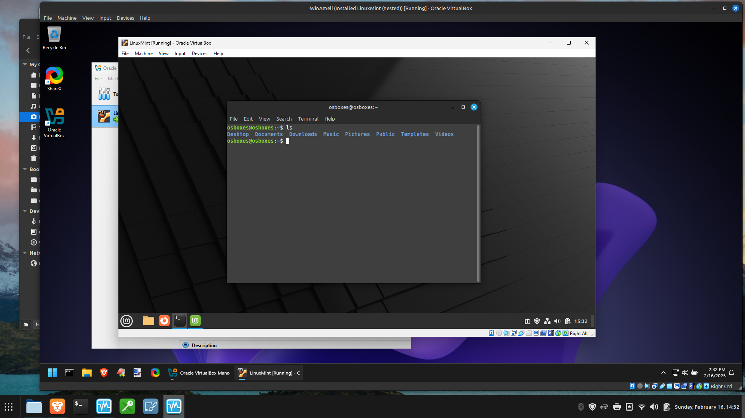Select LinuxMint [Running] taskbar button
This screenshot has height=418, width=745.
coord(269,373)
